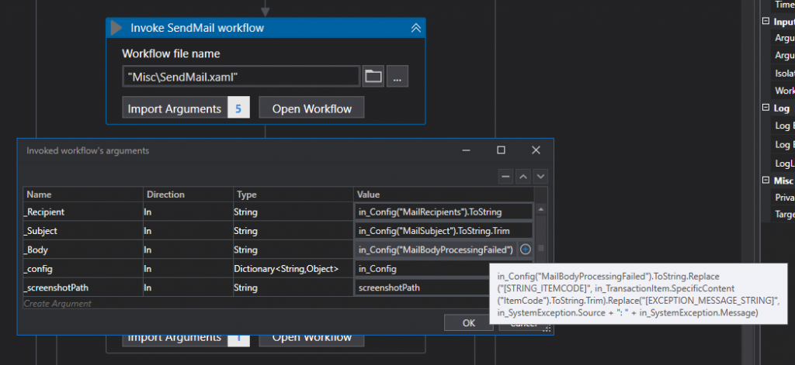
Task: Click the folder browse icon for workflow file
Action: click(x=373, y=76)
